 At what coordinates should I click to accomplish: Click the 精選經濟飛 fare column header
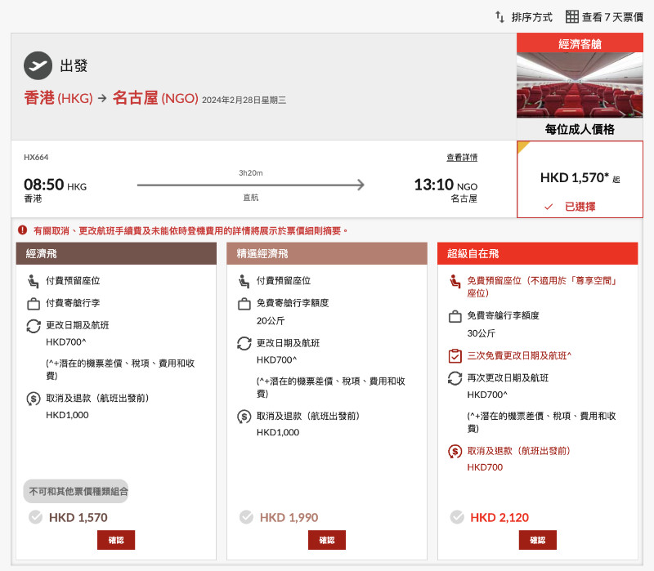click(326, 253)
